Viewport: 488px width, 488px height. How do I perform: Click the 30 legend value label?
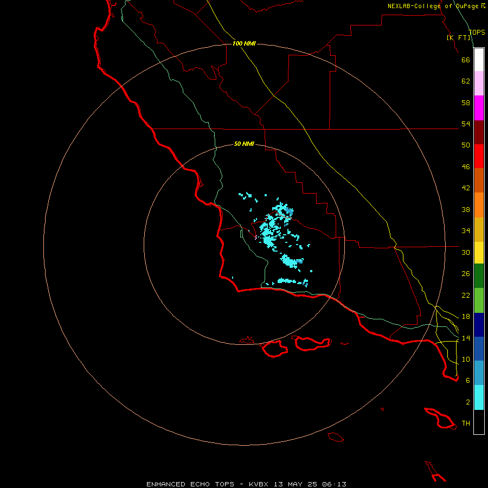point(466,252)
